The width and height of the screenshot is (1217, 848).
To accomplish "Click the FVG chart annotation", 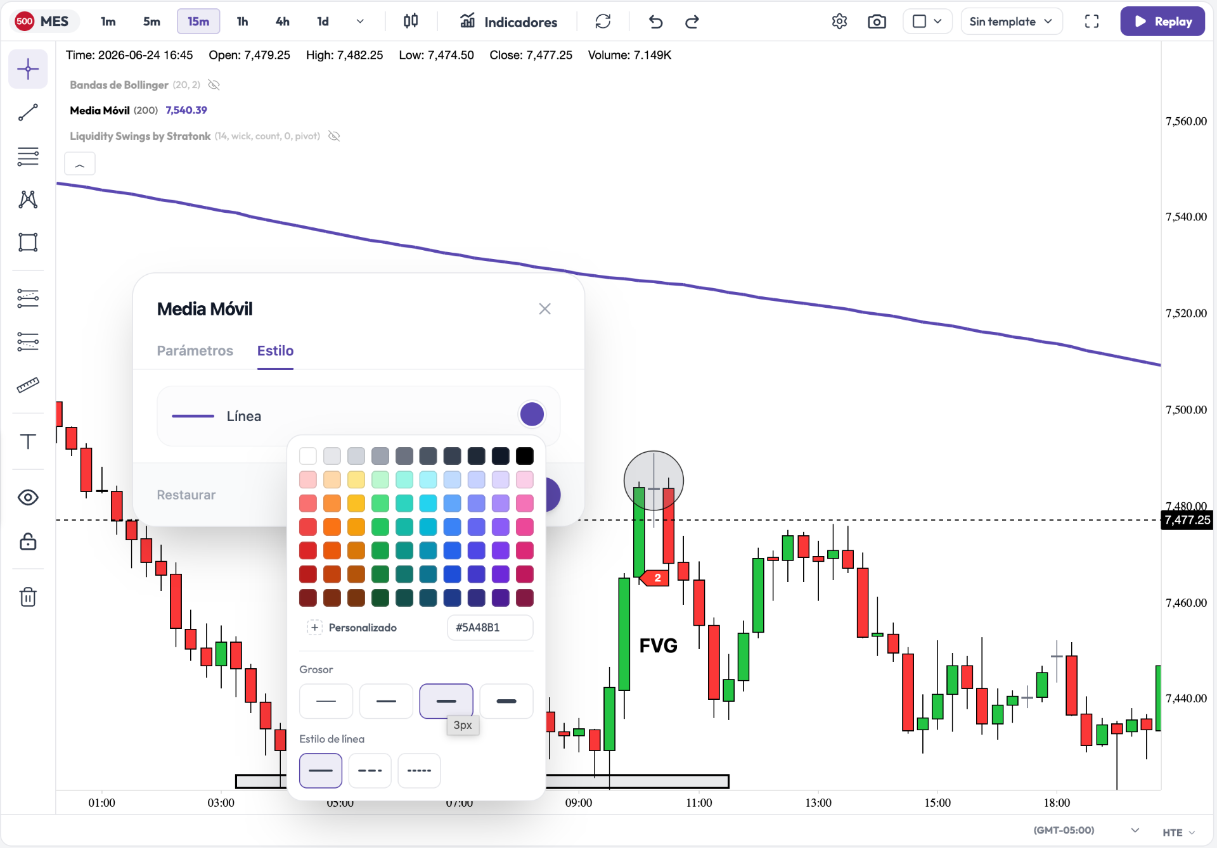I will pyautogui.click(x=659, y=646).
